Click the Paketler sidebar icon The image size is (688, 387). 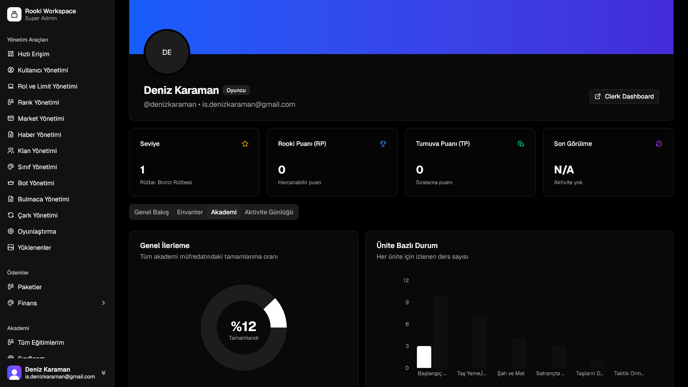coord(11,287)
